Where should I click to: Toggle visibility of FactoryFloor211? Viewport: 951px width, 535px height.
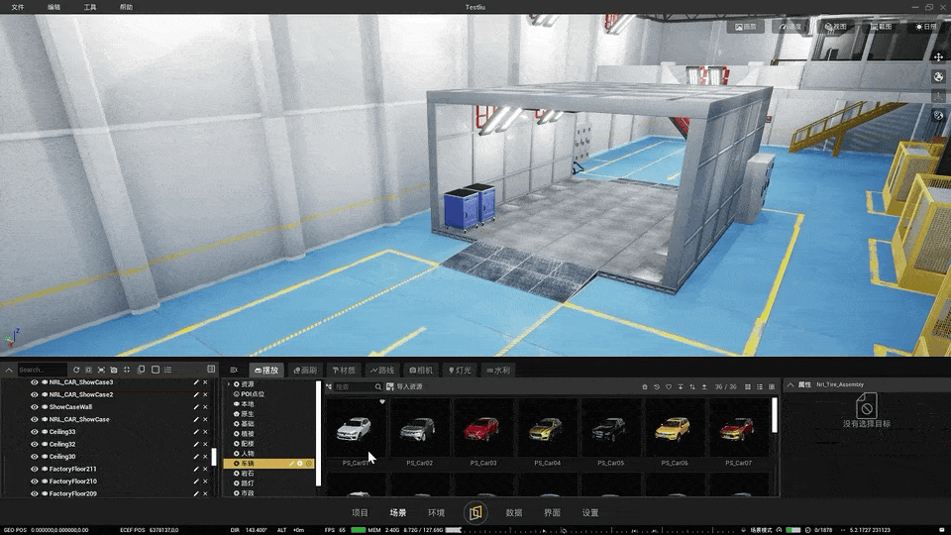(35, 469)
